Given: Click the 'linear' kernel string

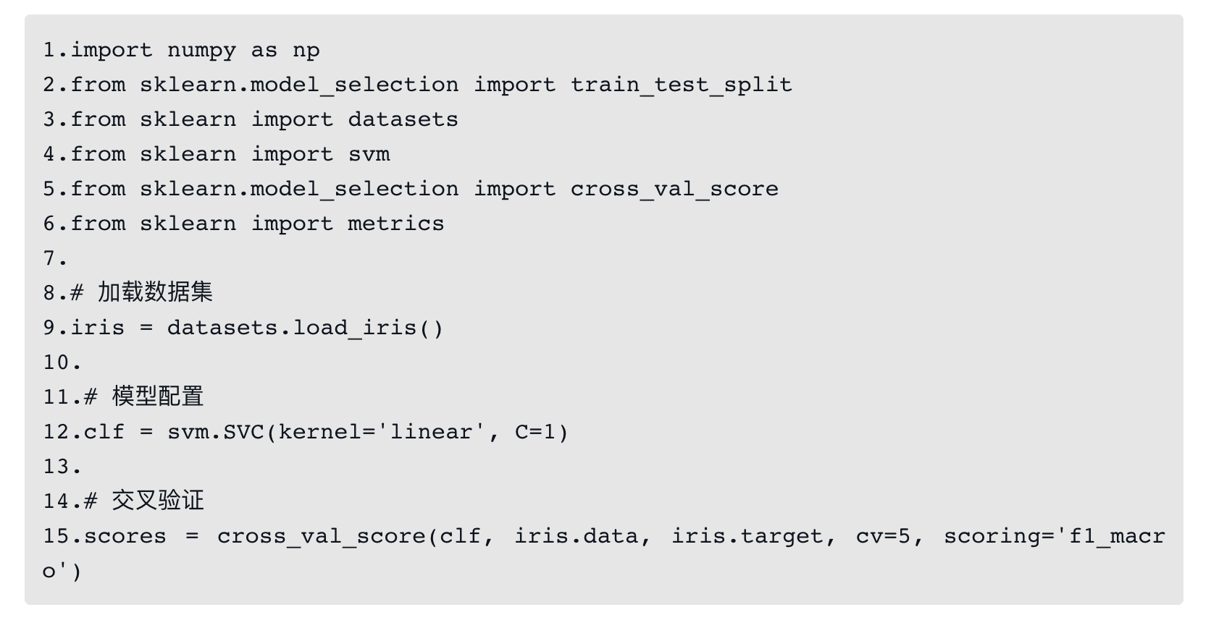Looking at the screenshot, I should click(437, 432).
